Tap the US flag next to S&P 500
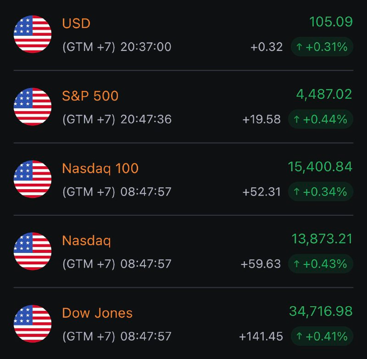The width and height of the screenshot is (367, 359). coord(33,107)
